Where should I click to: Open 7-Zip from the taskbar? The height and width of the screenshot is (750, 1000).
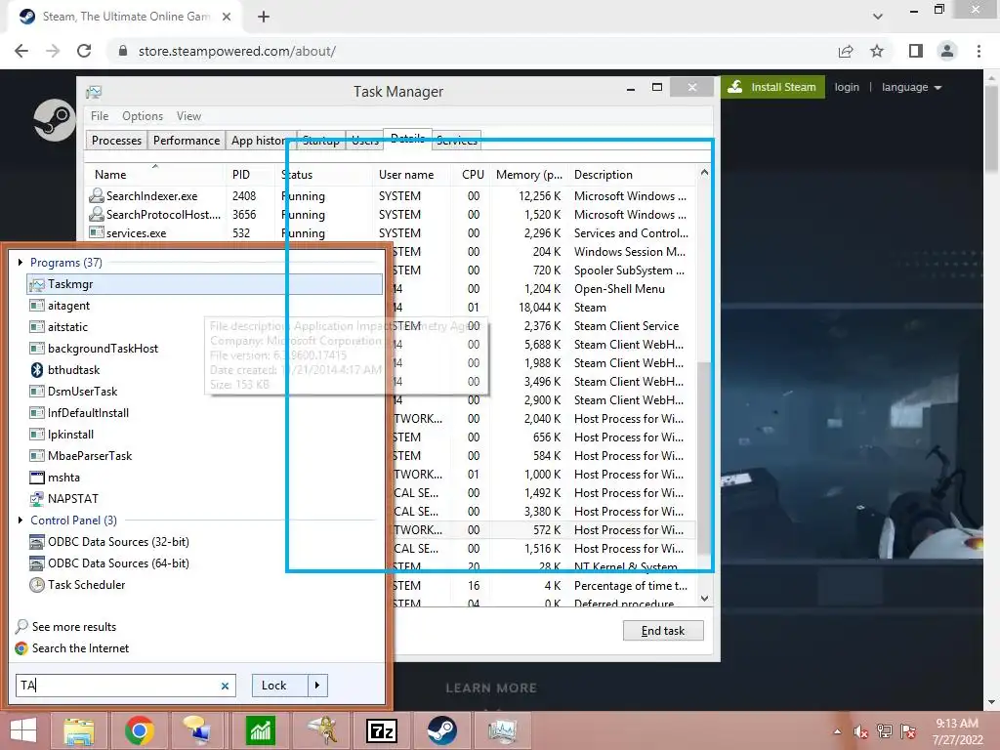pos(382,730)
